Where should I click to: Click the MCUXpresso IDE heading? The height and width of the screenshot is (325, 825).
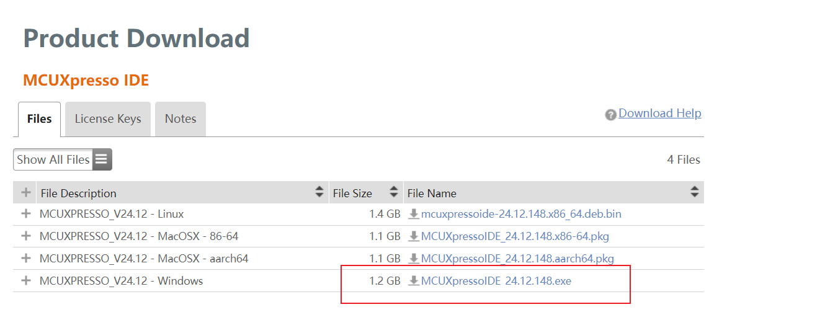click(x=86, y=81)
